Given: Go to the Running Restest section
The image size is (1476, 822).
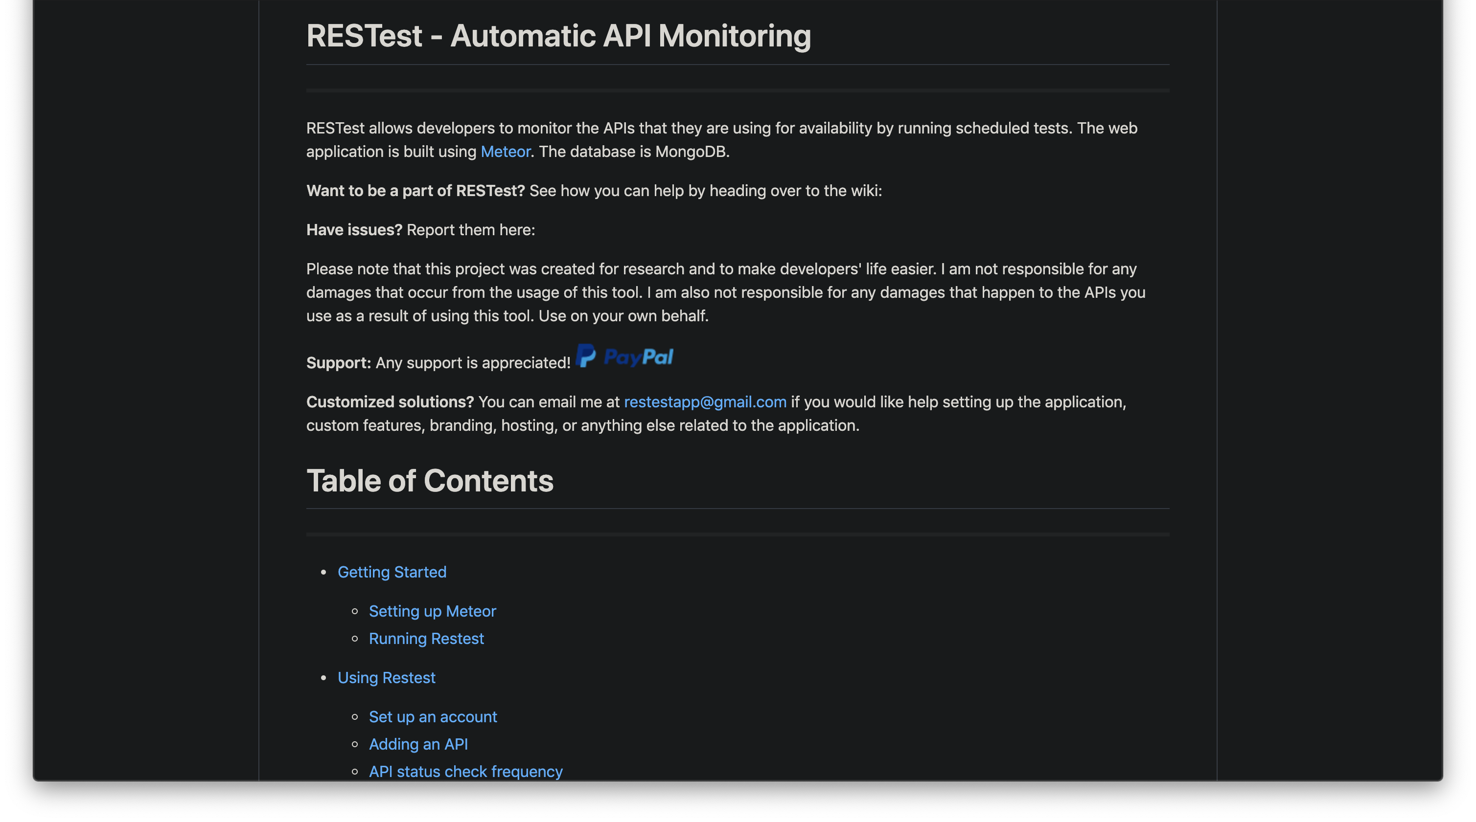Looking at the screenshot, I should click(426, 638).
